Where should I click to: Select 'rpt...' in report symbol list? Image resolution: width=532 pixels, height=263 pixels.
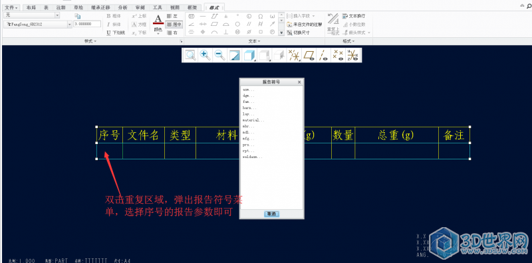coord(248,151)
